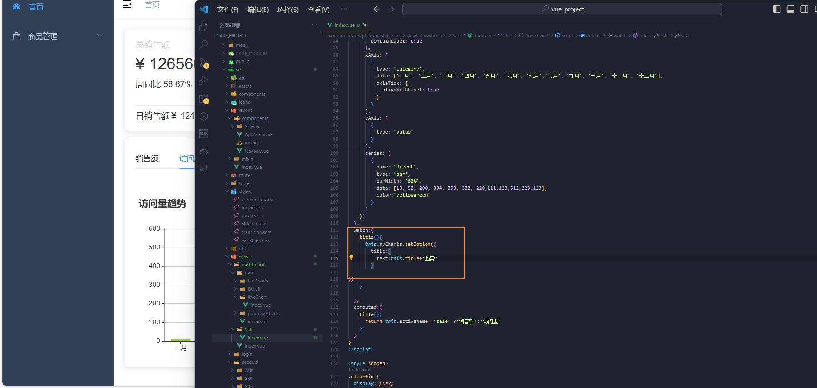Open the chat panel icon in activity bar
Image resolution: width=817 pixels, height=388 pixels.
click(x=203, y=169)
